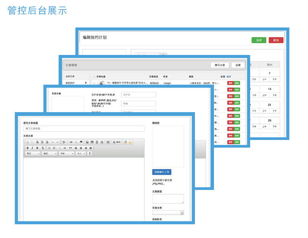308x238 pixels.
Task: Click the red 取消 button
Action: (x=276, y=40)
